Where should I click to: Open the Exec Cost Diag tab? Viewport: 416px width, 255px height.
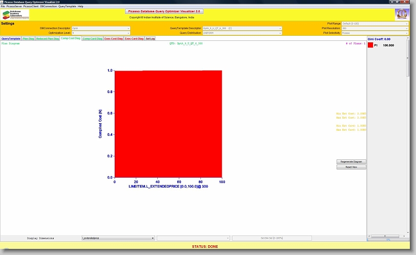pyautogui.click(x=114, y=38)
